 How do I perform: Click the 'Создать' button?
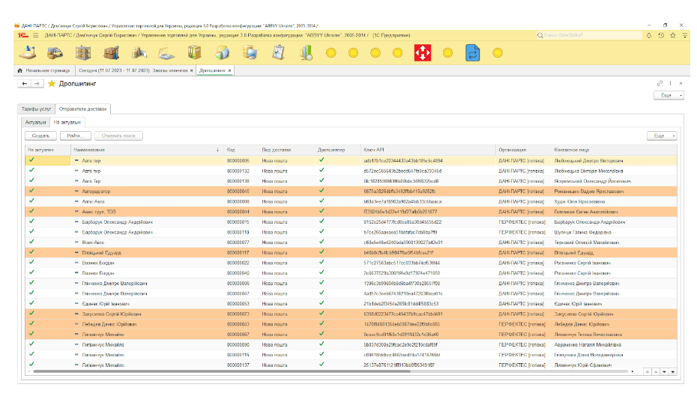pyautogui.click(x=42, y=135)
